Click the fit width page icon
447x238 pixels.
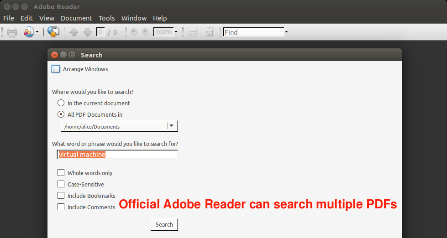(193, 32)
